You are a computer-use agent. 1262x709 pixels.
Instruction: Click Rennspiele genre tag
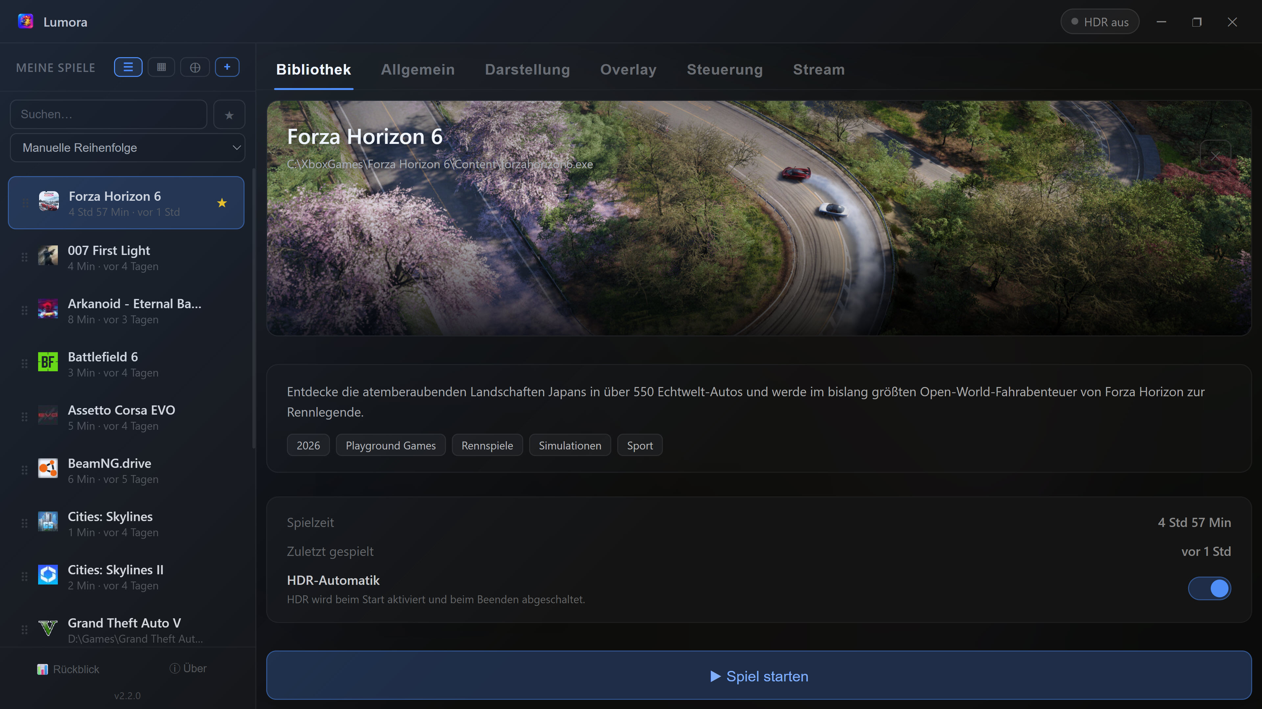487,445
